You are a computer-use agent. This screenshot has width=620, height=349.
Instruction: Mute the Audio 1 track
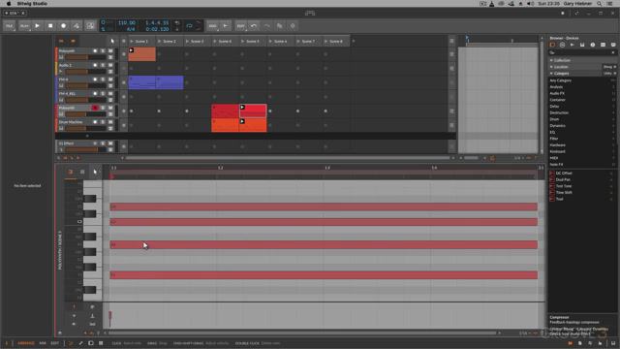pos(110,65)
